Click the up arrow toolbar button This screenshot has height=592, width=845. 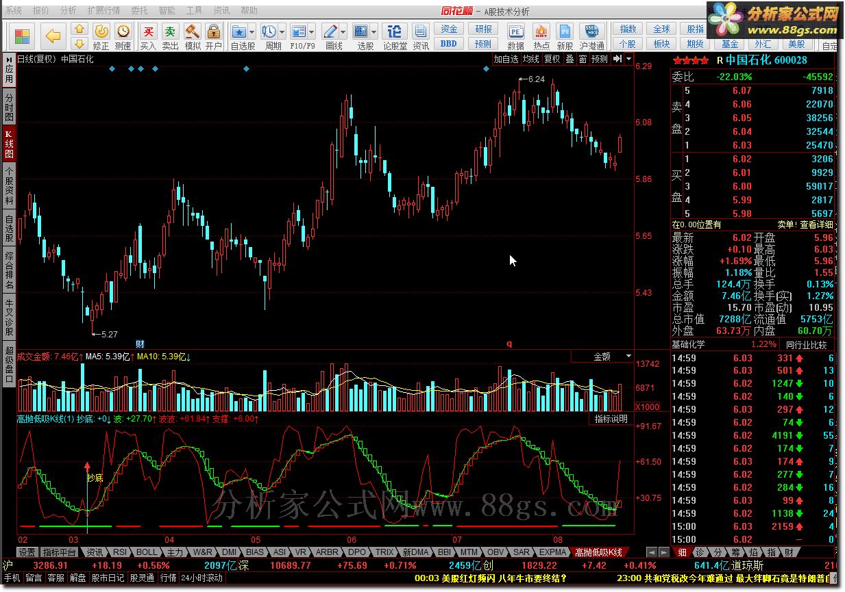[79, 29]
